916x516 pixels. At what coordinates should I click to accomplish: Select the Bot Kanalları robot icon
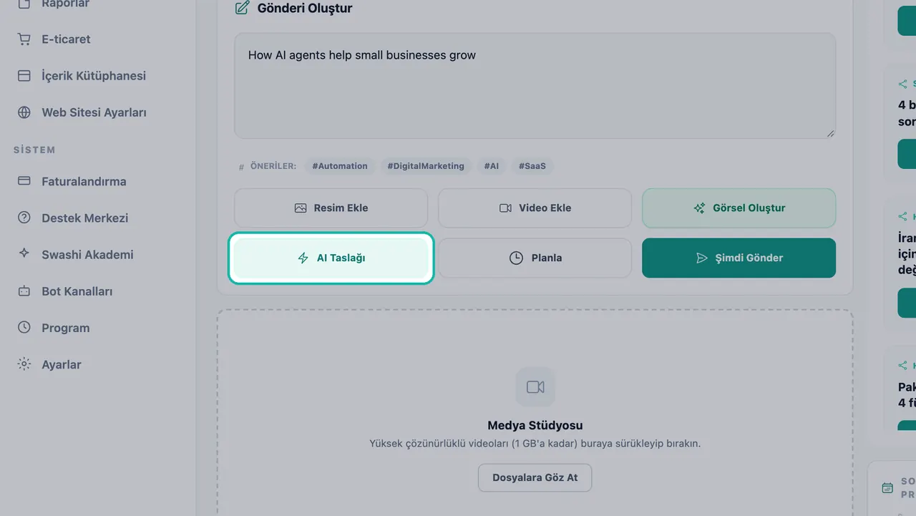[24, 291]
